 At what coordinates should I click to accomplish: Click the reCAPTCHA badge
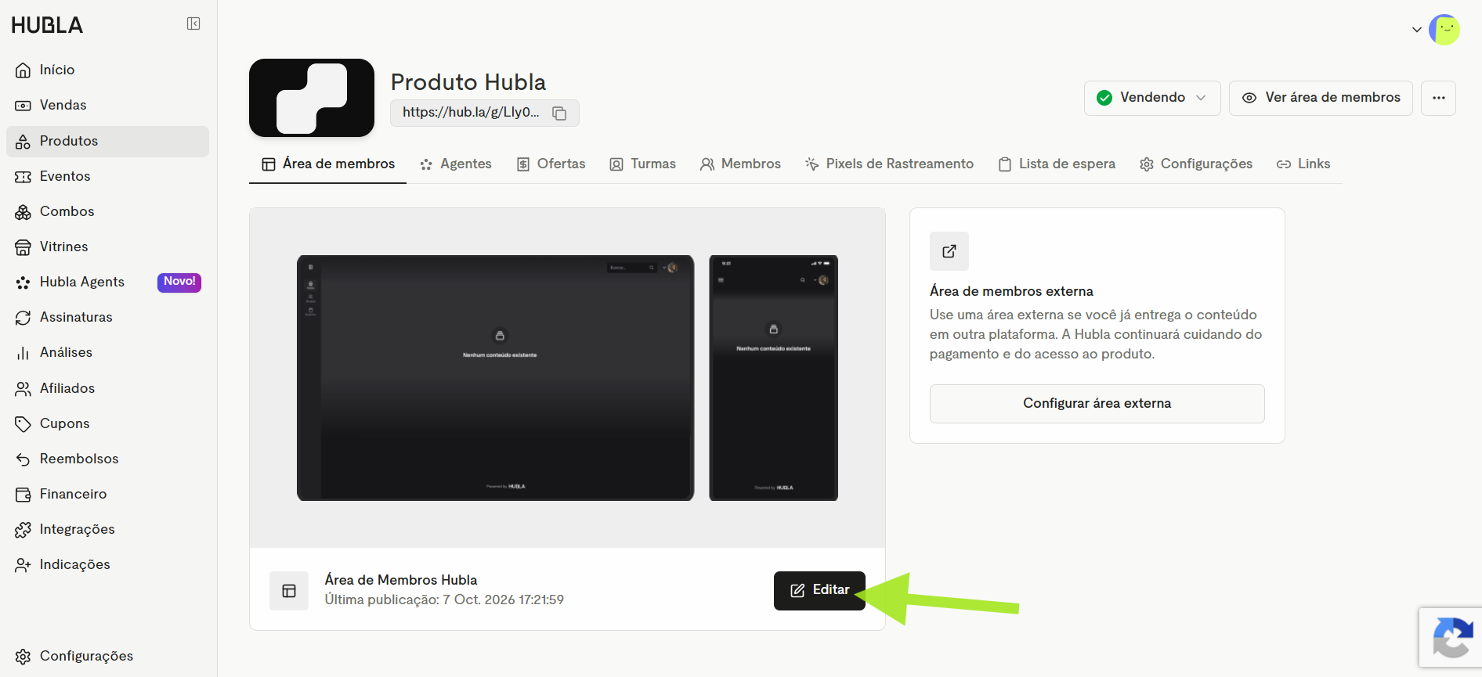(x=1451, y=638)
